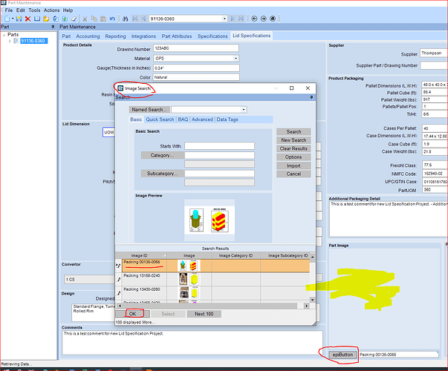The width and height of the screenshot is (448, 371).
Task: Click the Cancel button
Action: pyautogui.click(x=293, y=174)
